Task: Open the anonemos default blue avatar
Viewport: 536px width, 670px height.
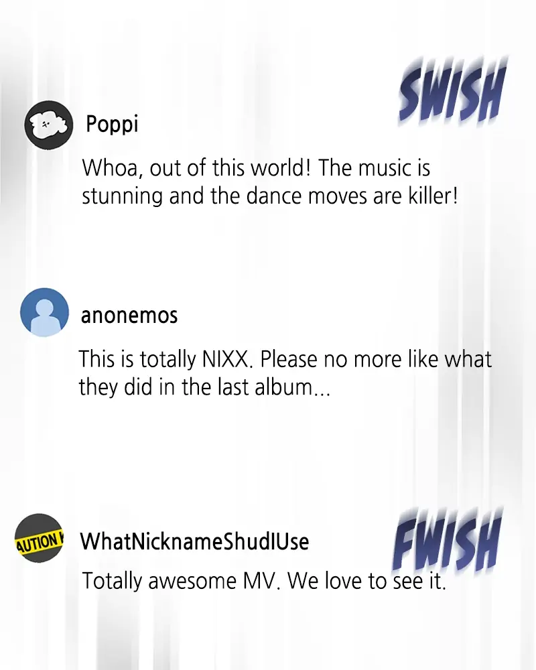Action: click(x=44, y=312)
